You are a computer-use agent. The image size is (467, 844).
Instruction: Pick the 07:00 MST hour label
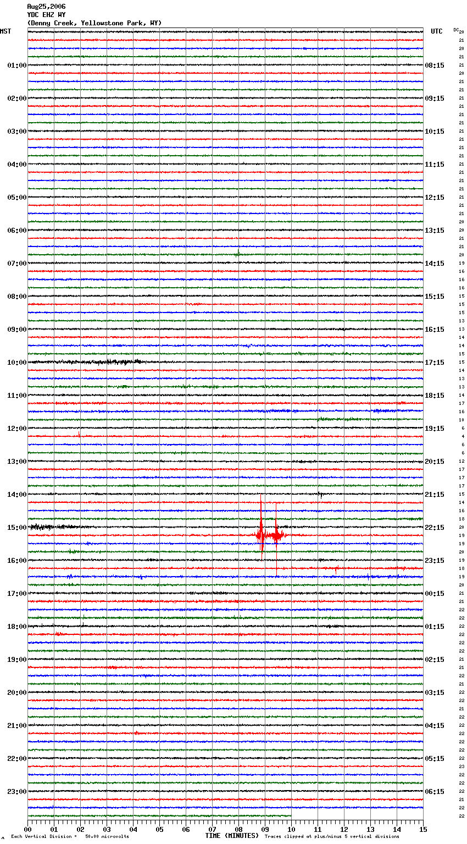17,264
